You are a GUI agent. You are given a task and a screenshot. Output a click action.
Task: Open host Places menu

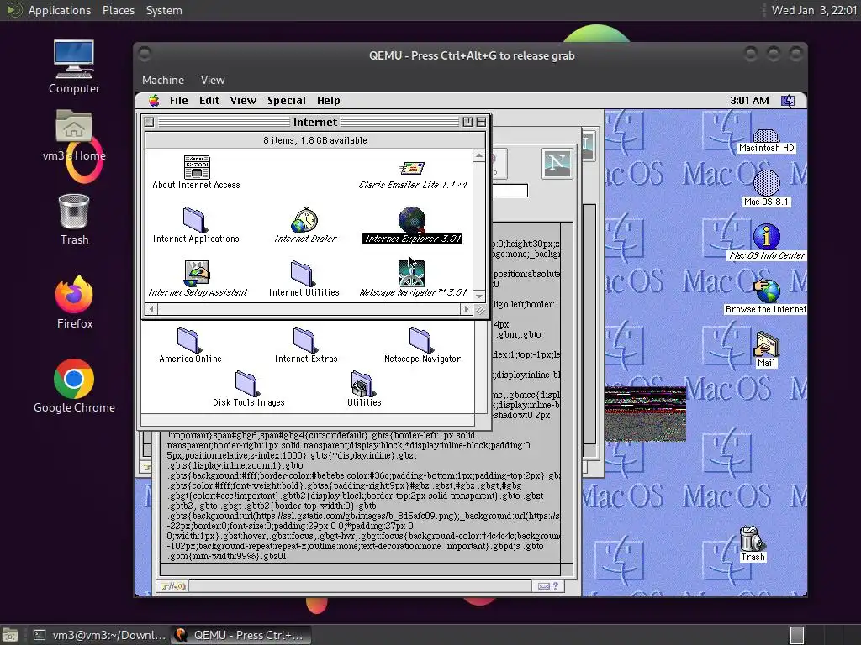(118, 10)
